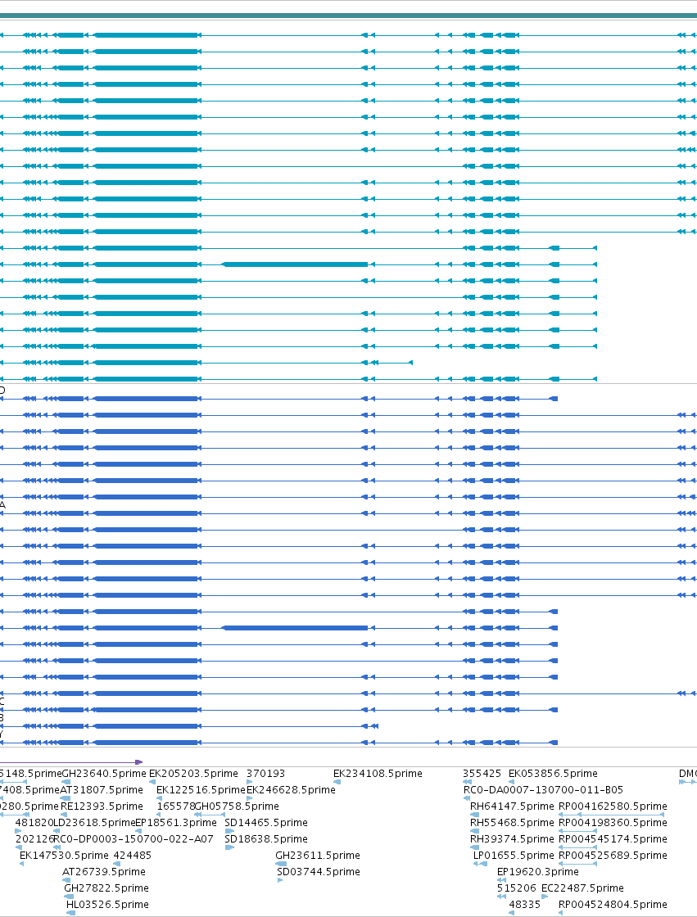Select the GH05758.5prime label

(x=237, y=806)
